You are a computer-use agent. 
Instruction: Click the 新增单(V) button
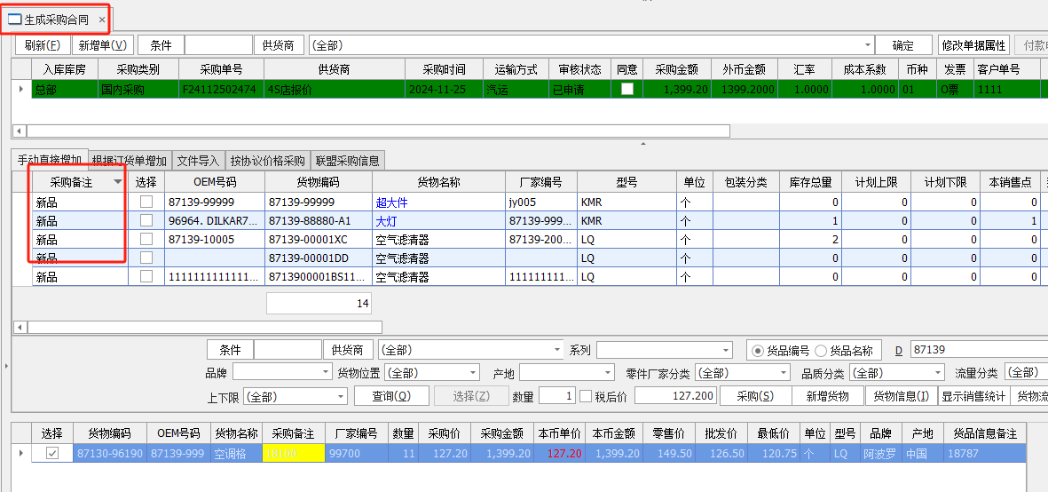pyautogui.click(x=103, y=45)
